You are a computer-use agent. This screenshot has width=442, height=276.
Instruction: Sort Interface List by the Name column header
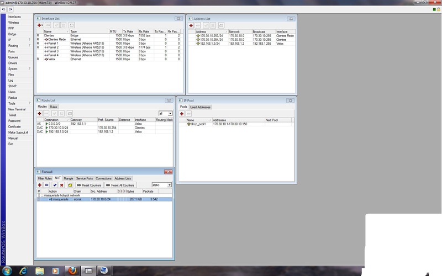pos(56,31)
